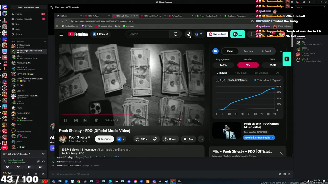Click the Ask button below video

pyautogui.click(x=188, y=139)
